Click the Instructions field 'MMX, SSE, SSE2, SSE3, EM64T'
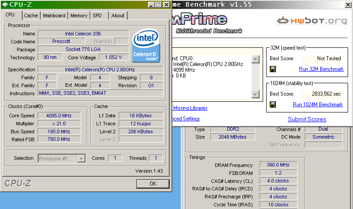Image resolution: width=353 pixels, height=209 pixels. pyautogui.click(x=100, y=93)
